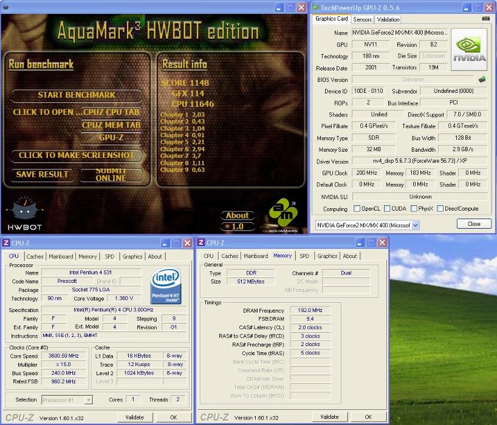The height and width of the screenshot is (425, 497).
Task: Close the right CPU-Z Memory window
Action: click(x=383, y=243)
